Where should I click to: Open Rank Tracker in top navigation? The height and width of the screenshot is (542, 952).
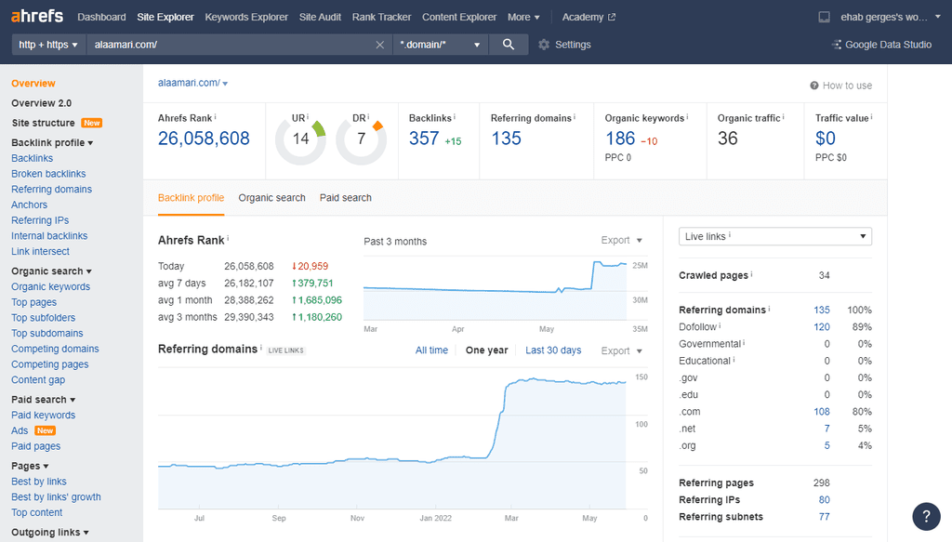[x=381, y=17]
